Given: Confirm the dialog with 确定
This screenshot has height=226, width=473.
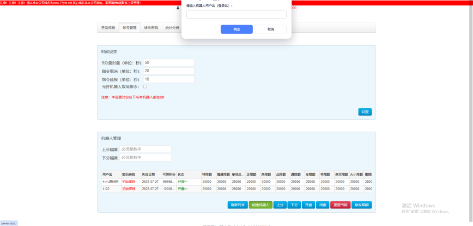Looking at the screenshot, I should [237, 29].
